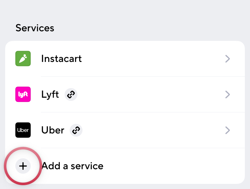250x189 pixels.
Task: Click the chain-link icon beside Uber
Action: pyautogui.click(x=76, y=130)
